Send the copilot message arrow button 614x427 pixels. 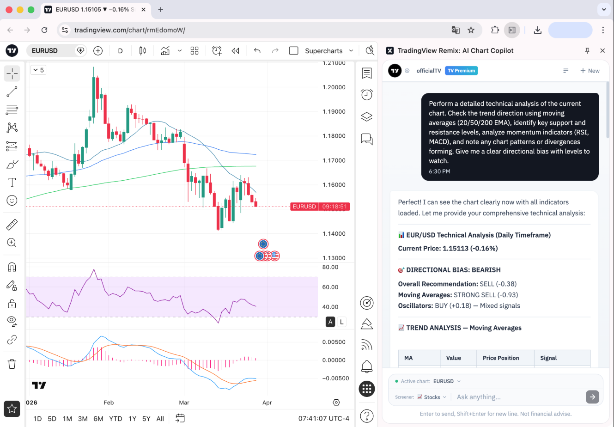pos(592,396)
